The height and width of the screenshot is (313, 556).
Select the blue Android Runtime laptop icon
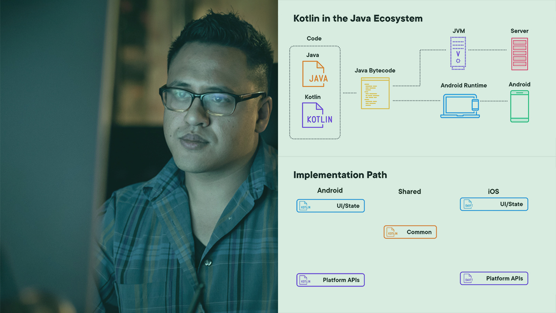point(460,106)
